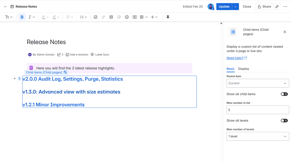The image size is (291, 161).
Task: Click the pin toolbar icon
Action: pyautogui.click(x=168, y=17)
